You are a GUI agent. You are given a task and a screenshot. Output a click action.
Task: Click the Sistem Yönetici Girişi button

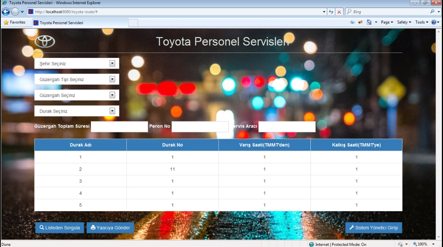[373, 228]
